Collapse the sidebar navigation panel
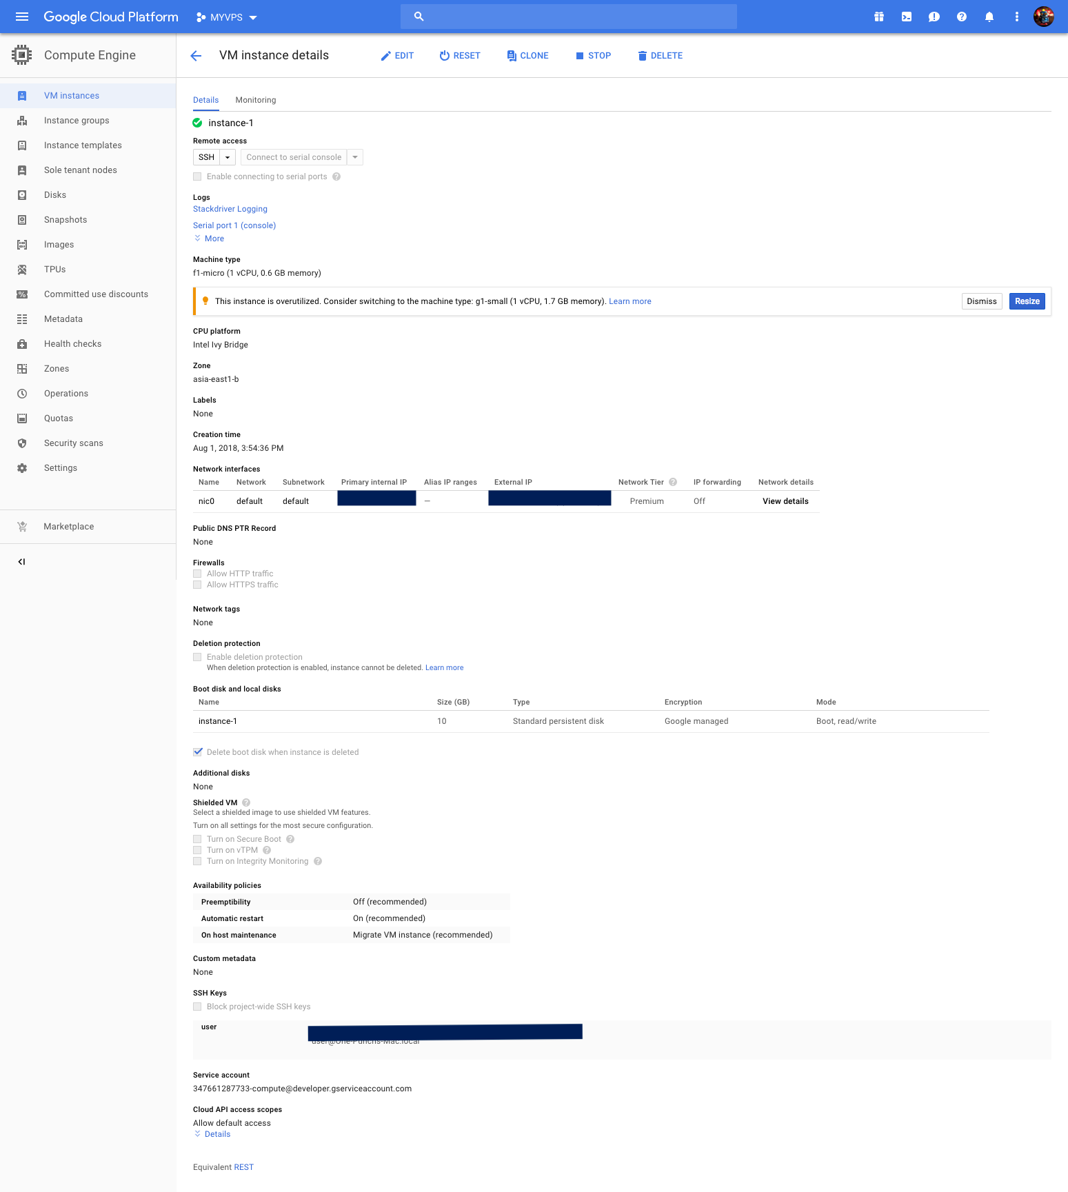 coord(21,562)
